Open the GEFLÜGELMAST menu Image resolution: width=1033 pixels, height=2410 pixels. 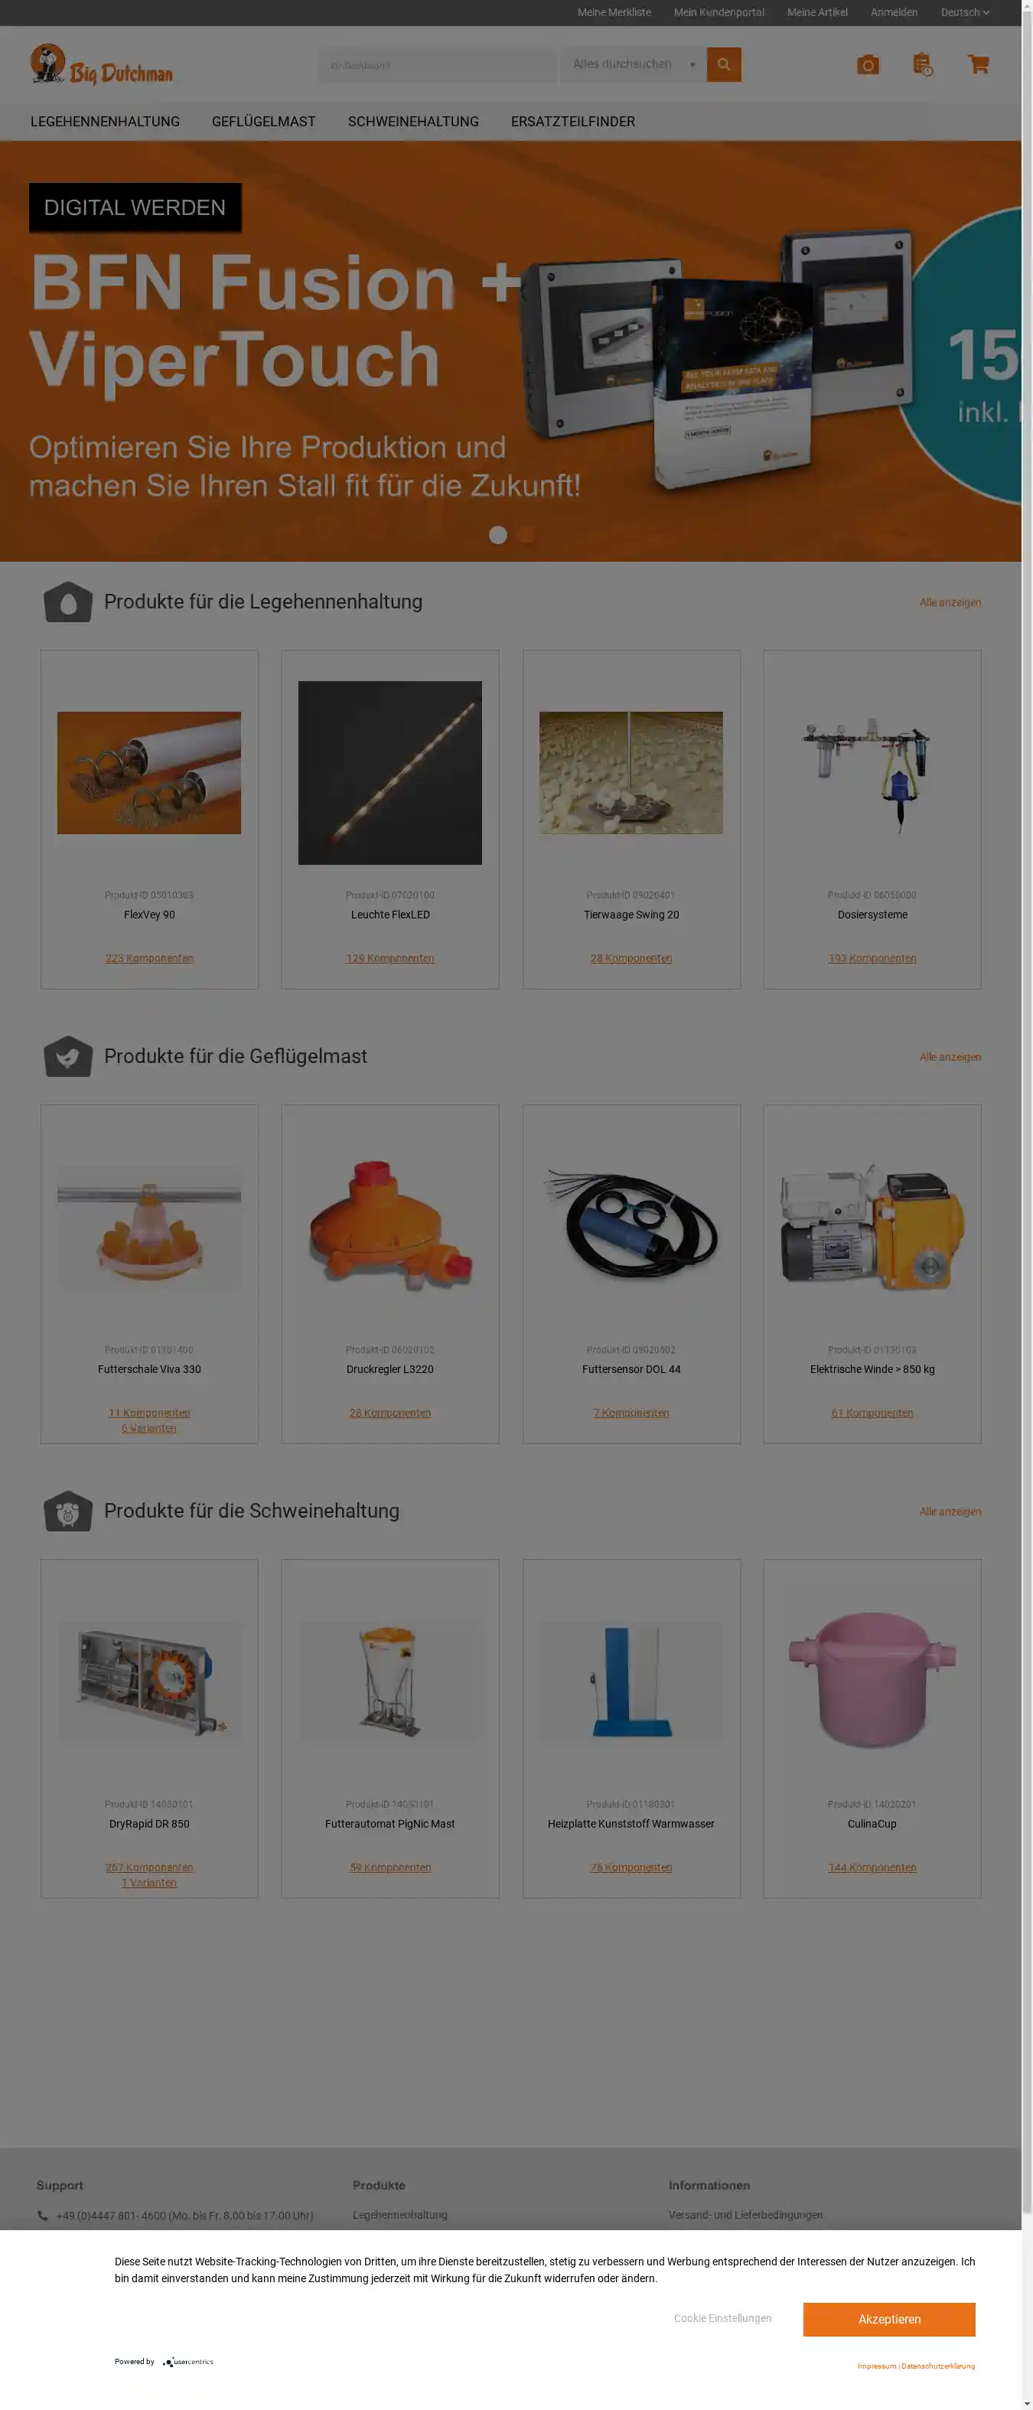click(264, 122)
